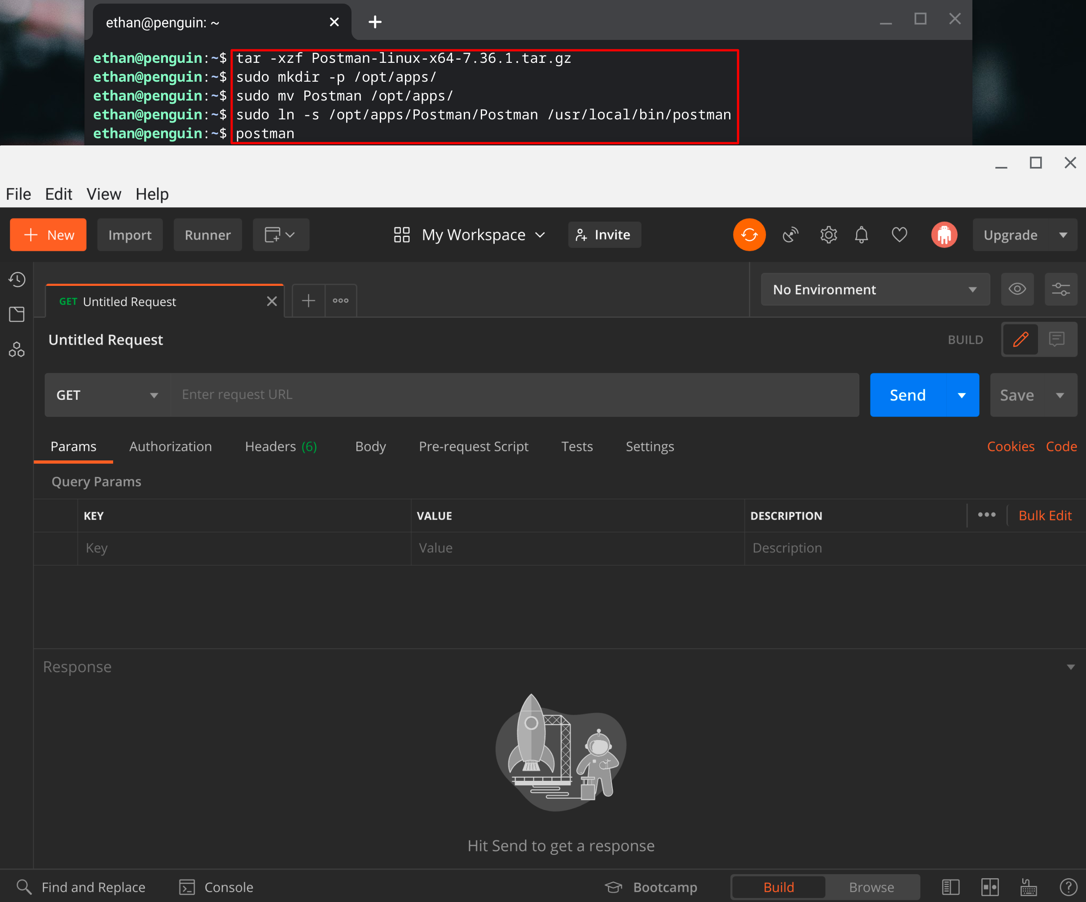Switch to Browse mode
The height and width of the screenshot is (902, 1086).
coord(871,887)
